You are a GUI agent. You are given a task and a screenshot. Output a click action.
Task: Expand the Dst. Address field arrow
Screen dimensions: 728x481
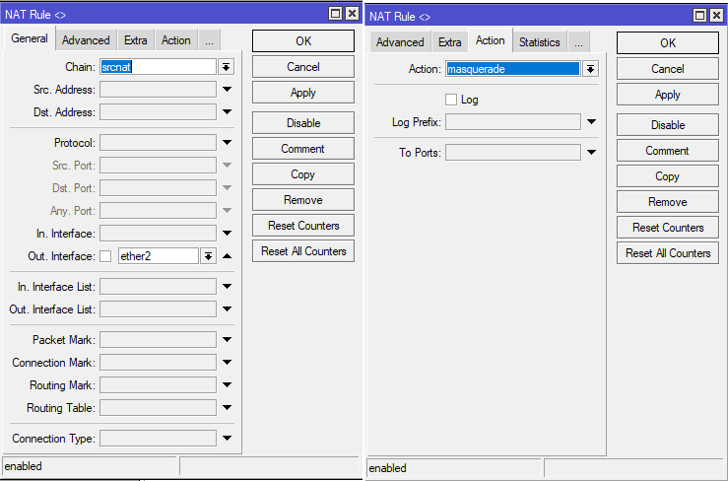(x=227, y=112)
